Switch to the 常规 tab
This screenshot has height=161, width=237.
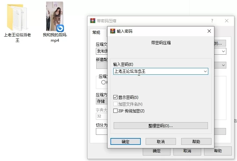point(96,32)
